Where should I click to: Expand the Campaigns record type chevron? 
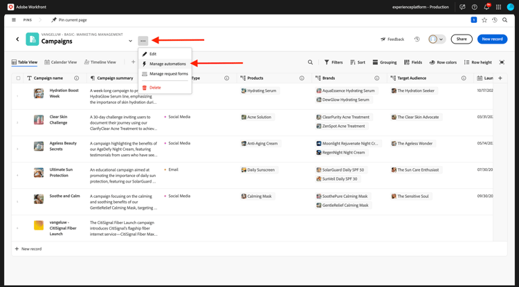[130, 41]
